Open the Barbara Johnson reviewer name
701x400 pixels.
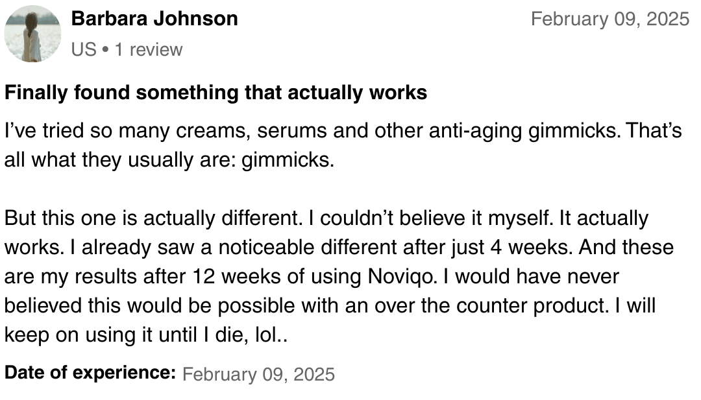point(154,19)
